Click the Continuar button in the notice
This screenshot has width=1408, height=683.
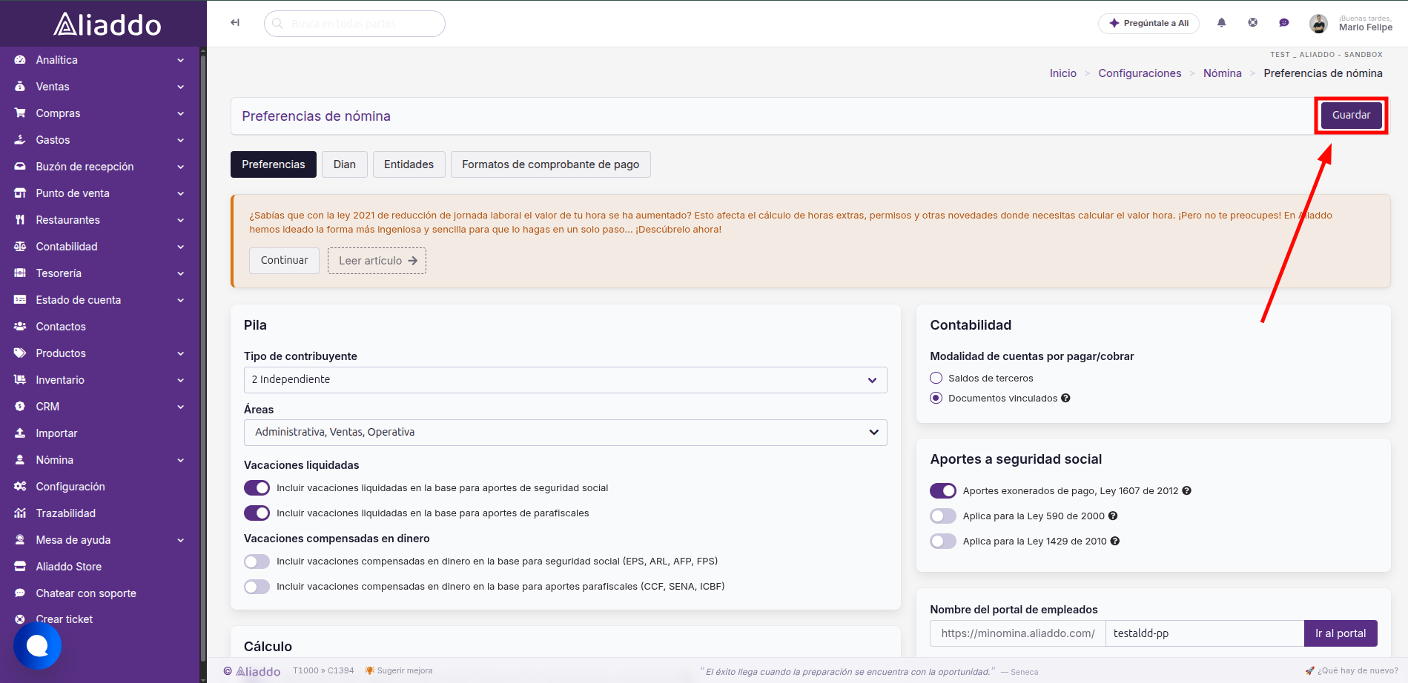[x=284, y=261]
